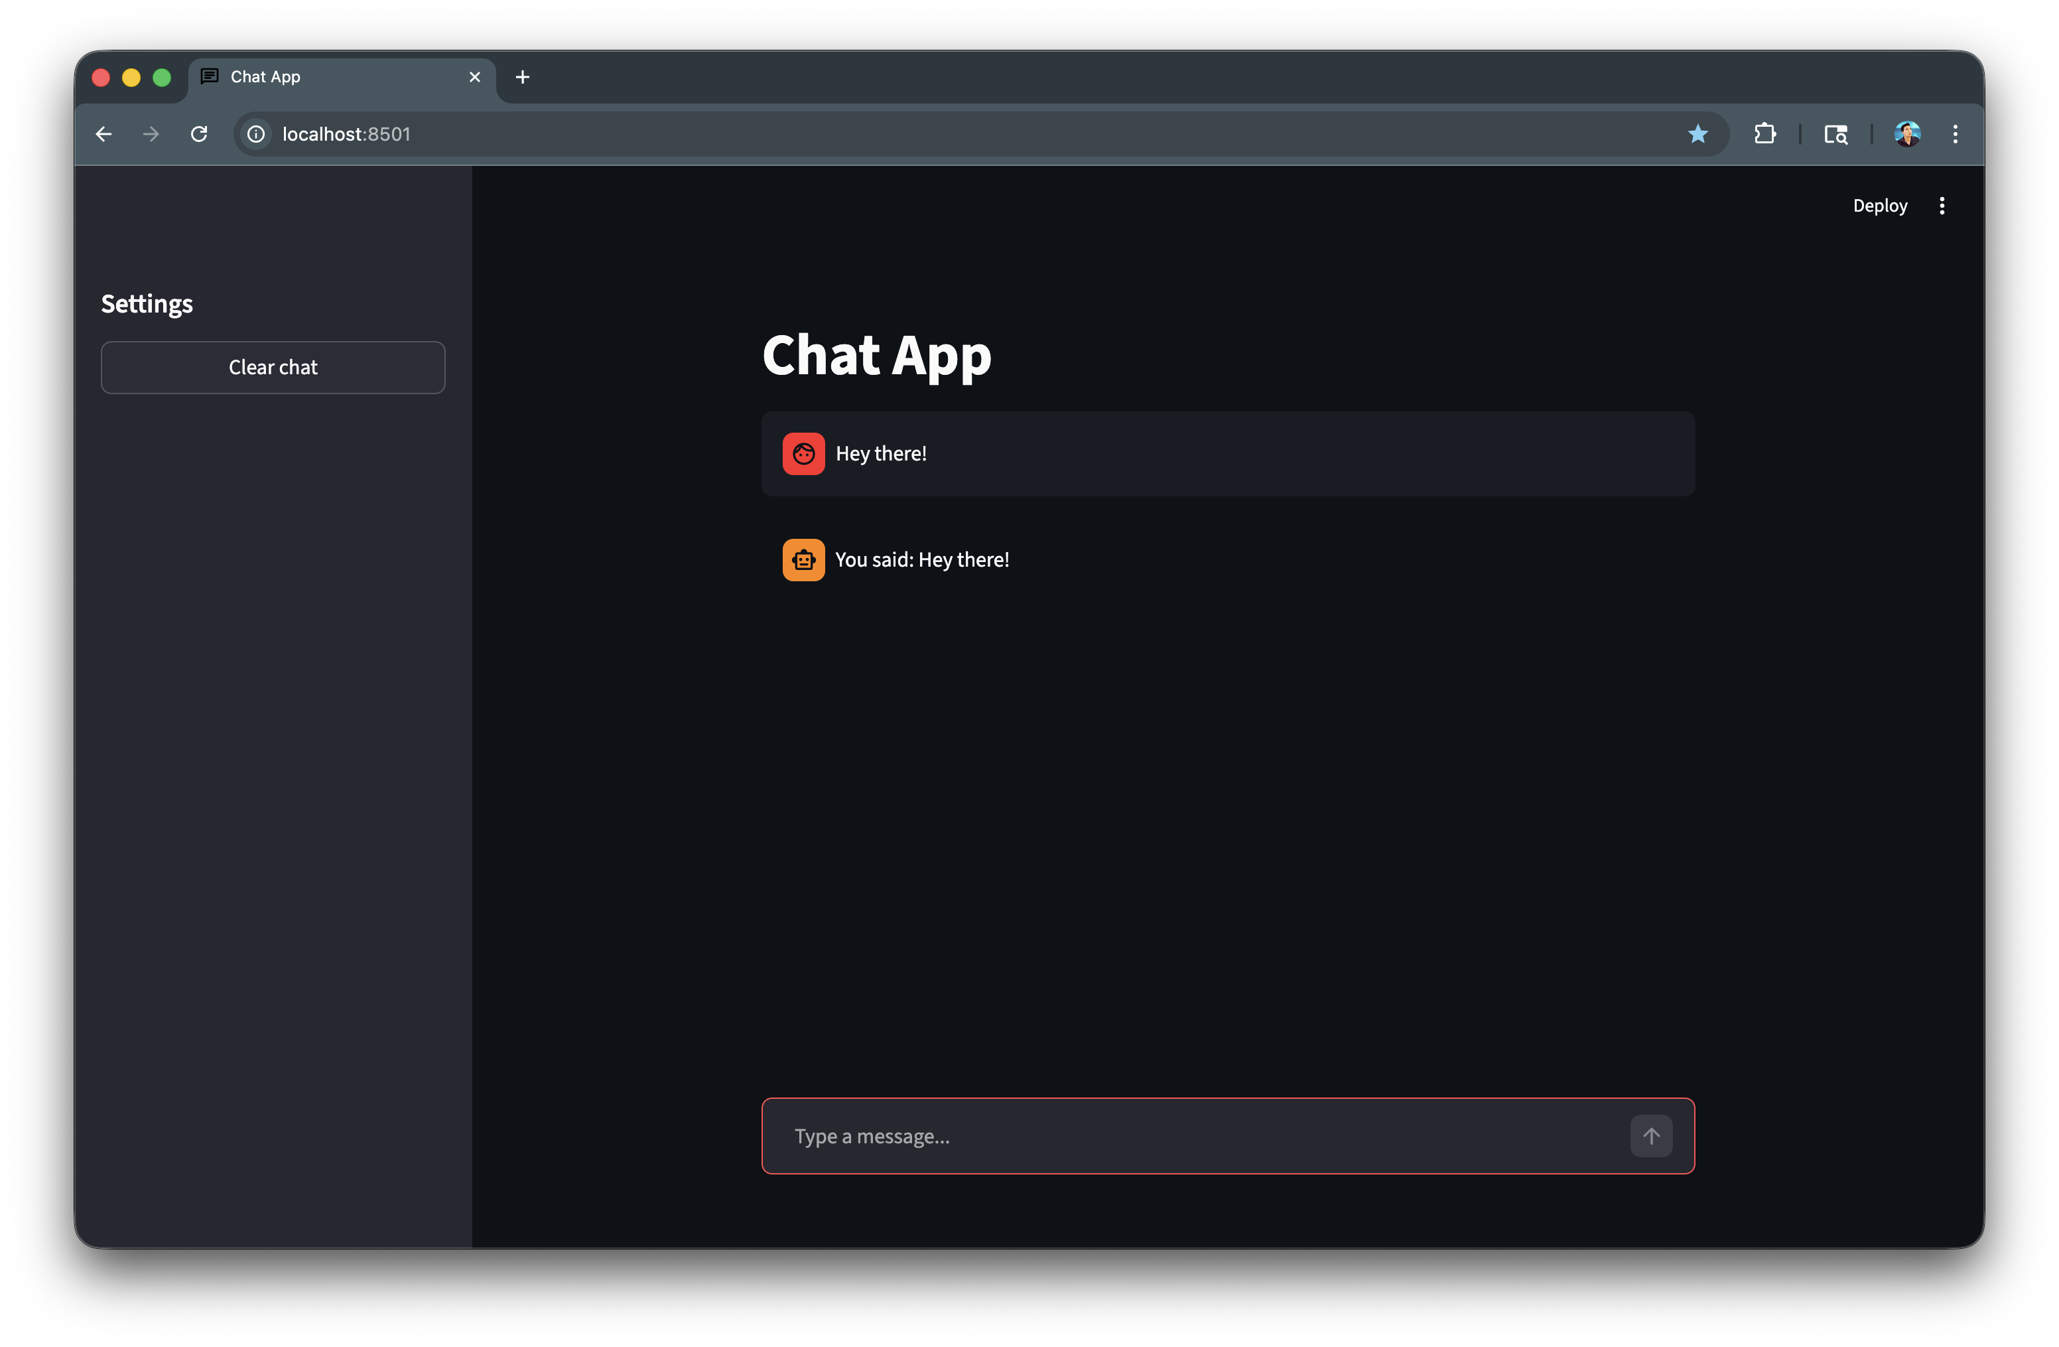Screen dimensions: 2059x1347
Task: Open a new tab with plus button
Action: (523, 77)
